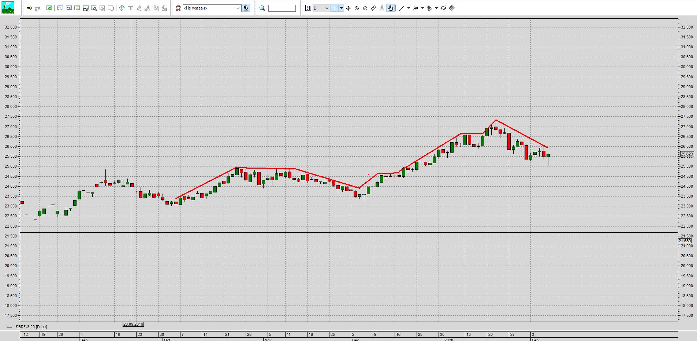Click the SBRF-3.20 [Price] legend label
This screenshot has height=341, width=697.
point(31,327)
